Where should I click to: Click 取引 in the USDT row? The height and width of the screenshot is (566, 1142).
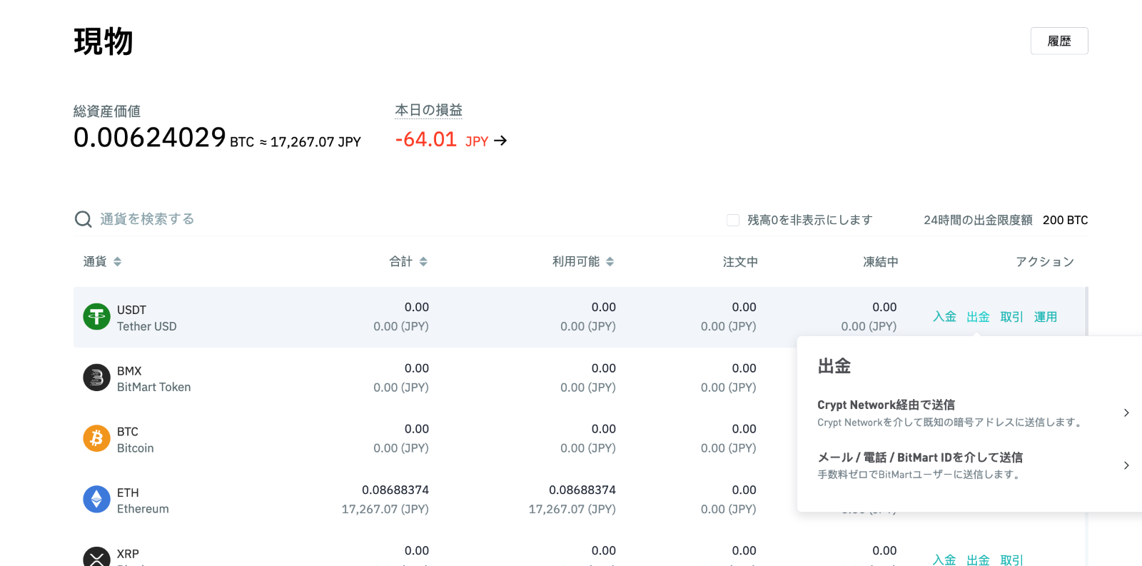pos(1011,317)
